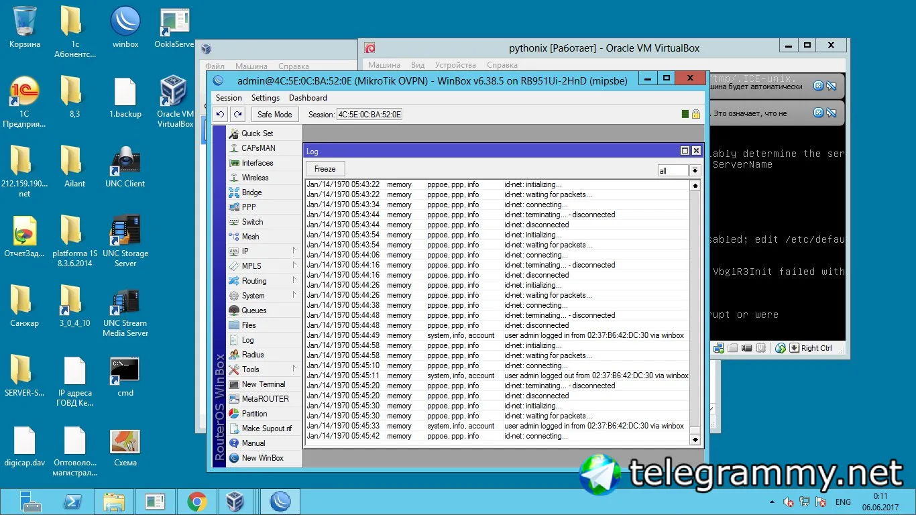The image size is (916, 515).
Task: Open the MetaROUTER section
Action: tap(264, 399)
